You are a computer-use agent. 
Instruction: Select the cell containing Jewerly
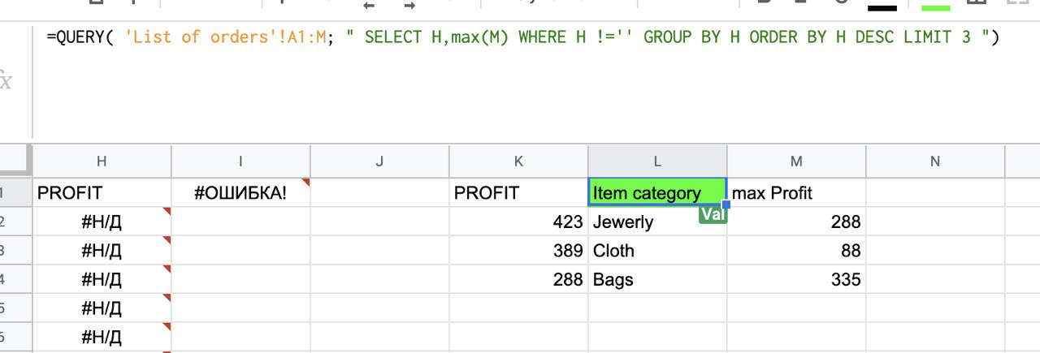(x=657, y=222)
